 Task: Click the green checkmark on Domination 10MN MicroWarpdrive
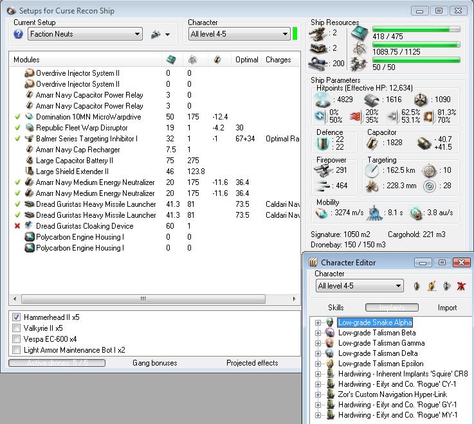pyautogui.click(x=17, y=117)
